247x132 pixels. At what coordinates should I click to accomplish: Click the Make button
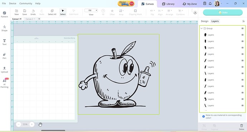click(x=223, y=12)
